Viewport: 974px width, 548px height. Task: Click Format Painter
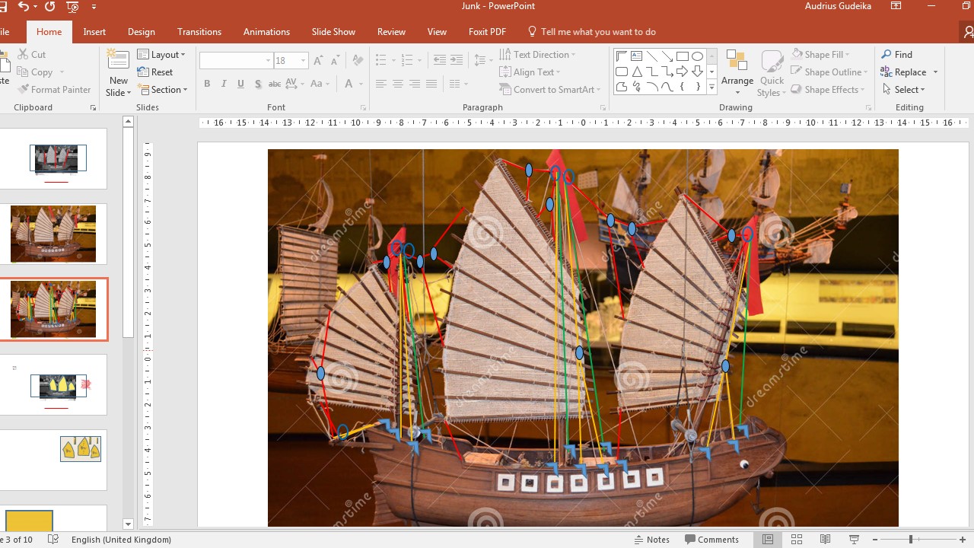point(54,90)
